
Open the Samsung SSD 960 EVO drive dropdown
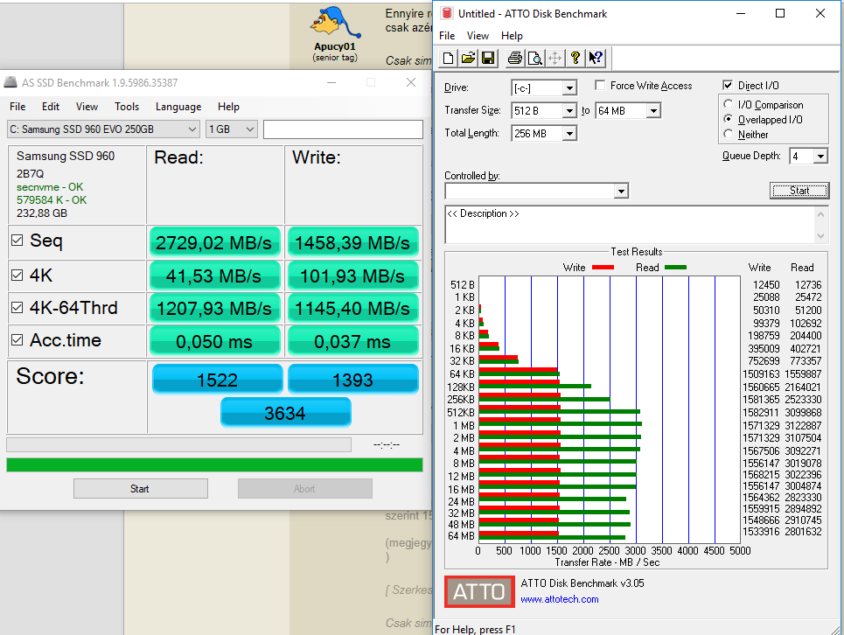click(x=103, y=129)
